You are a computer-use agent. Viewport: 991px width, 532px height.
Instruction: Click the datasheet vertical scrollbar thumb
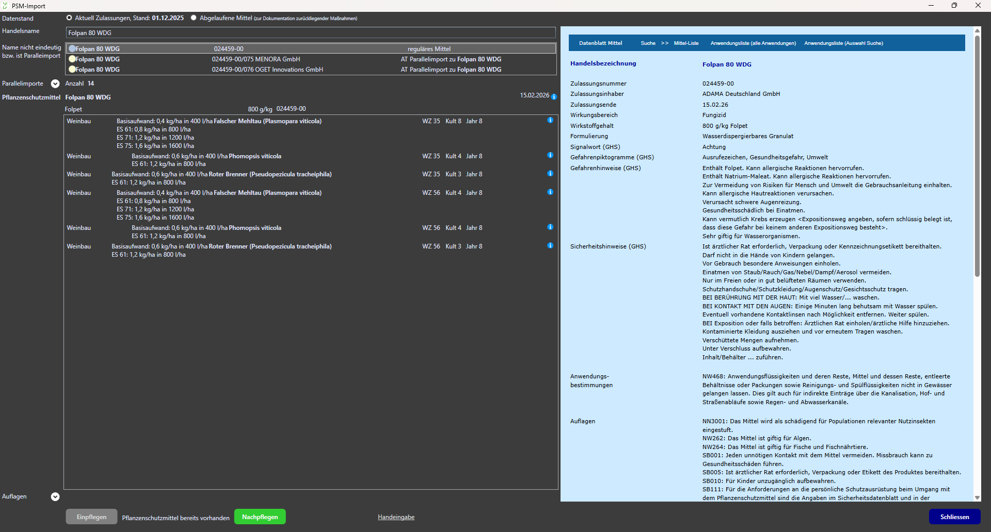tap(977, 155)
